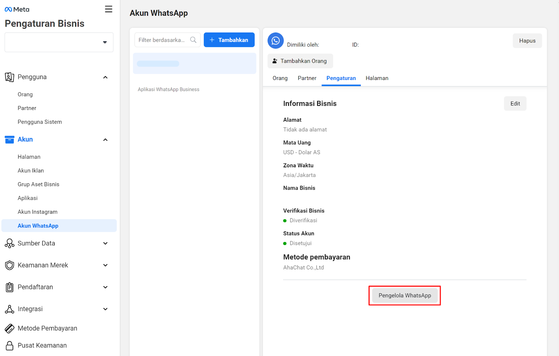The image size is (559, 356).
Task: Click the 'Disetujui' status text
Action: click(300, 243)
